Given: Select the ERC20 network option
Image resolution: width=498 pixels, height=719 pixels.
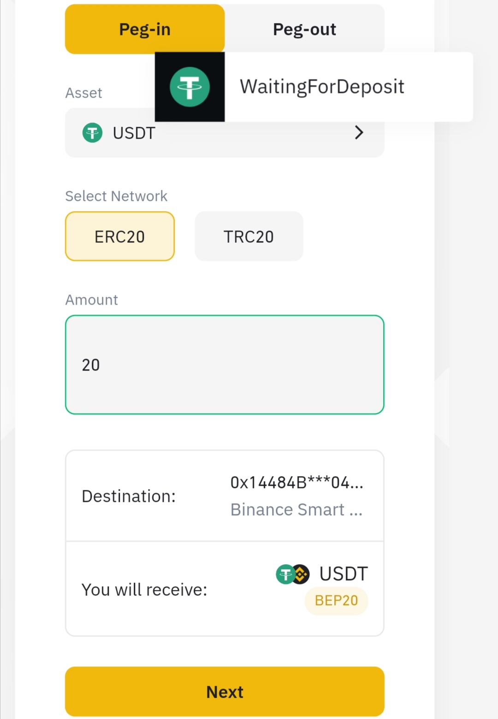Looking at the screenshot, I should 120,236.
